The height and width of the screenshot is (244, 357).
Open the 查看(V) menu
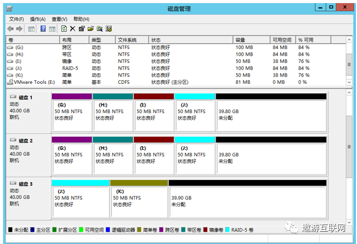click(x=59, y=19)
